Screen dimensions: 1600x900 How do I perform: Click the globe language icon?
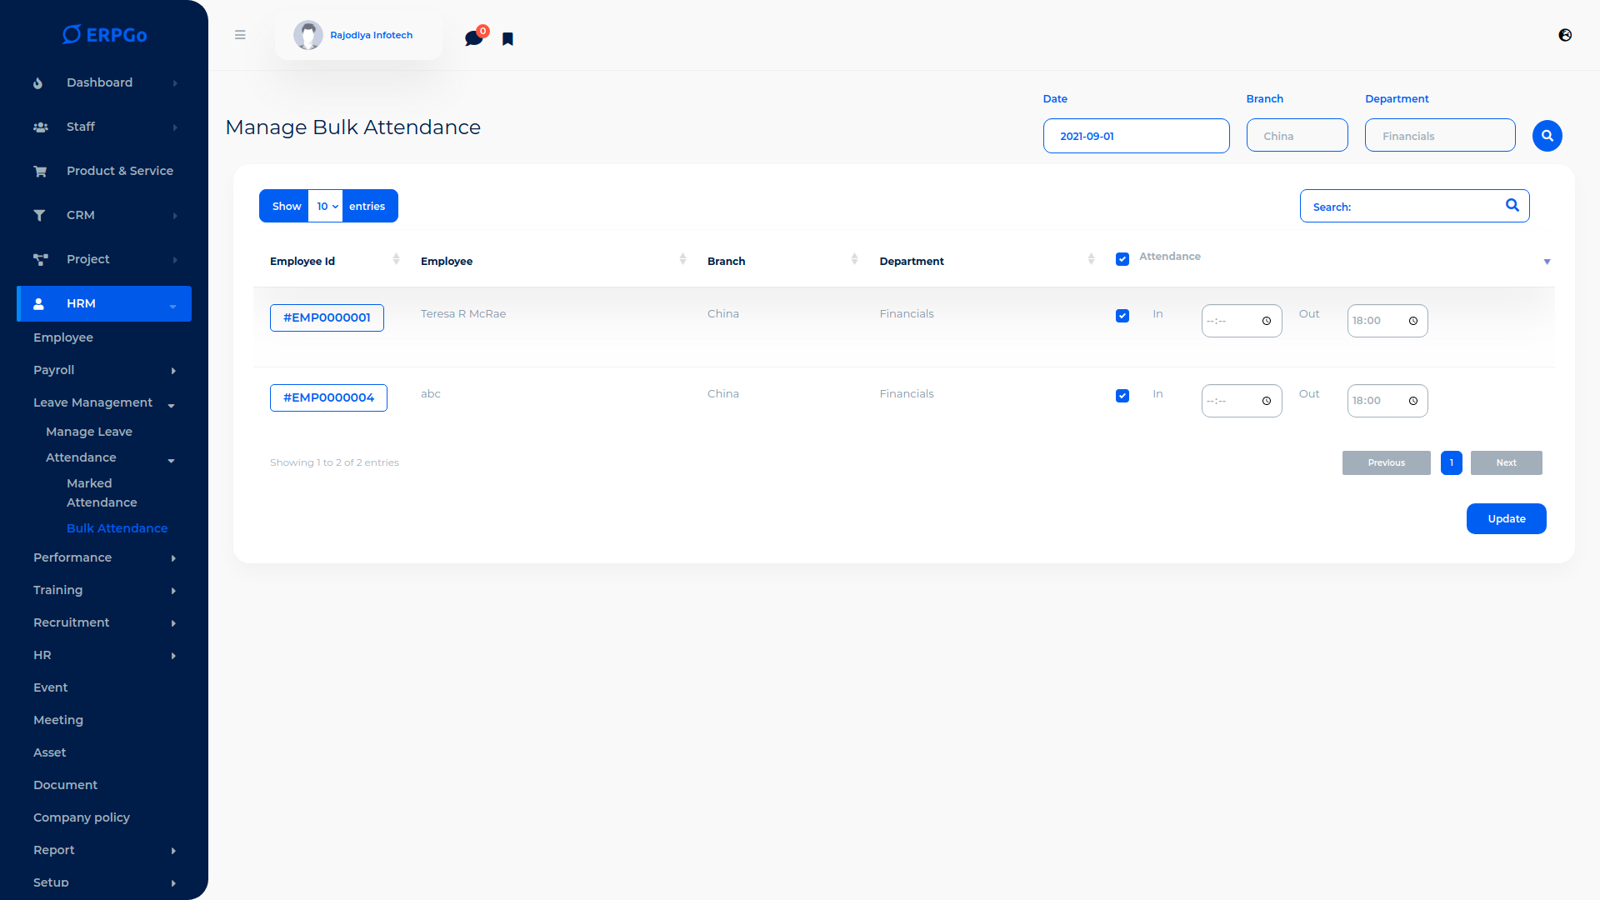1565,35
